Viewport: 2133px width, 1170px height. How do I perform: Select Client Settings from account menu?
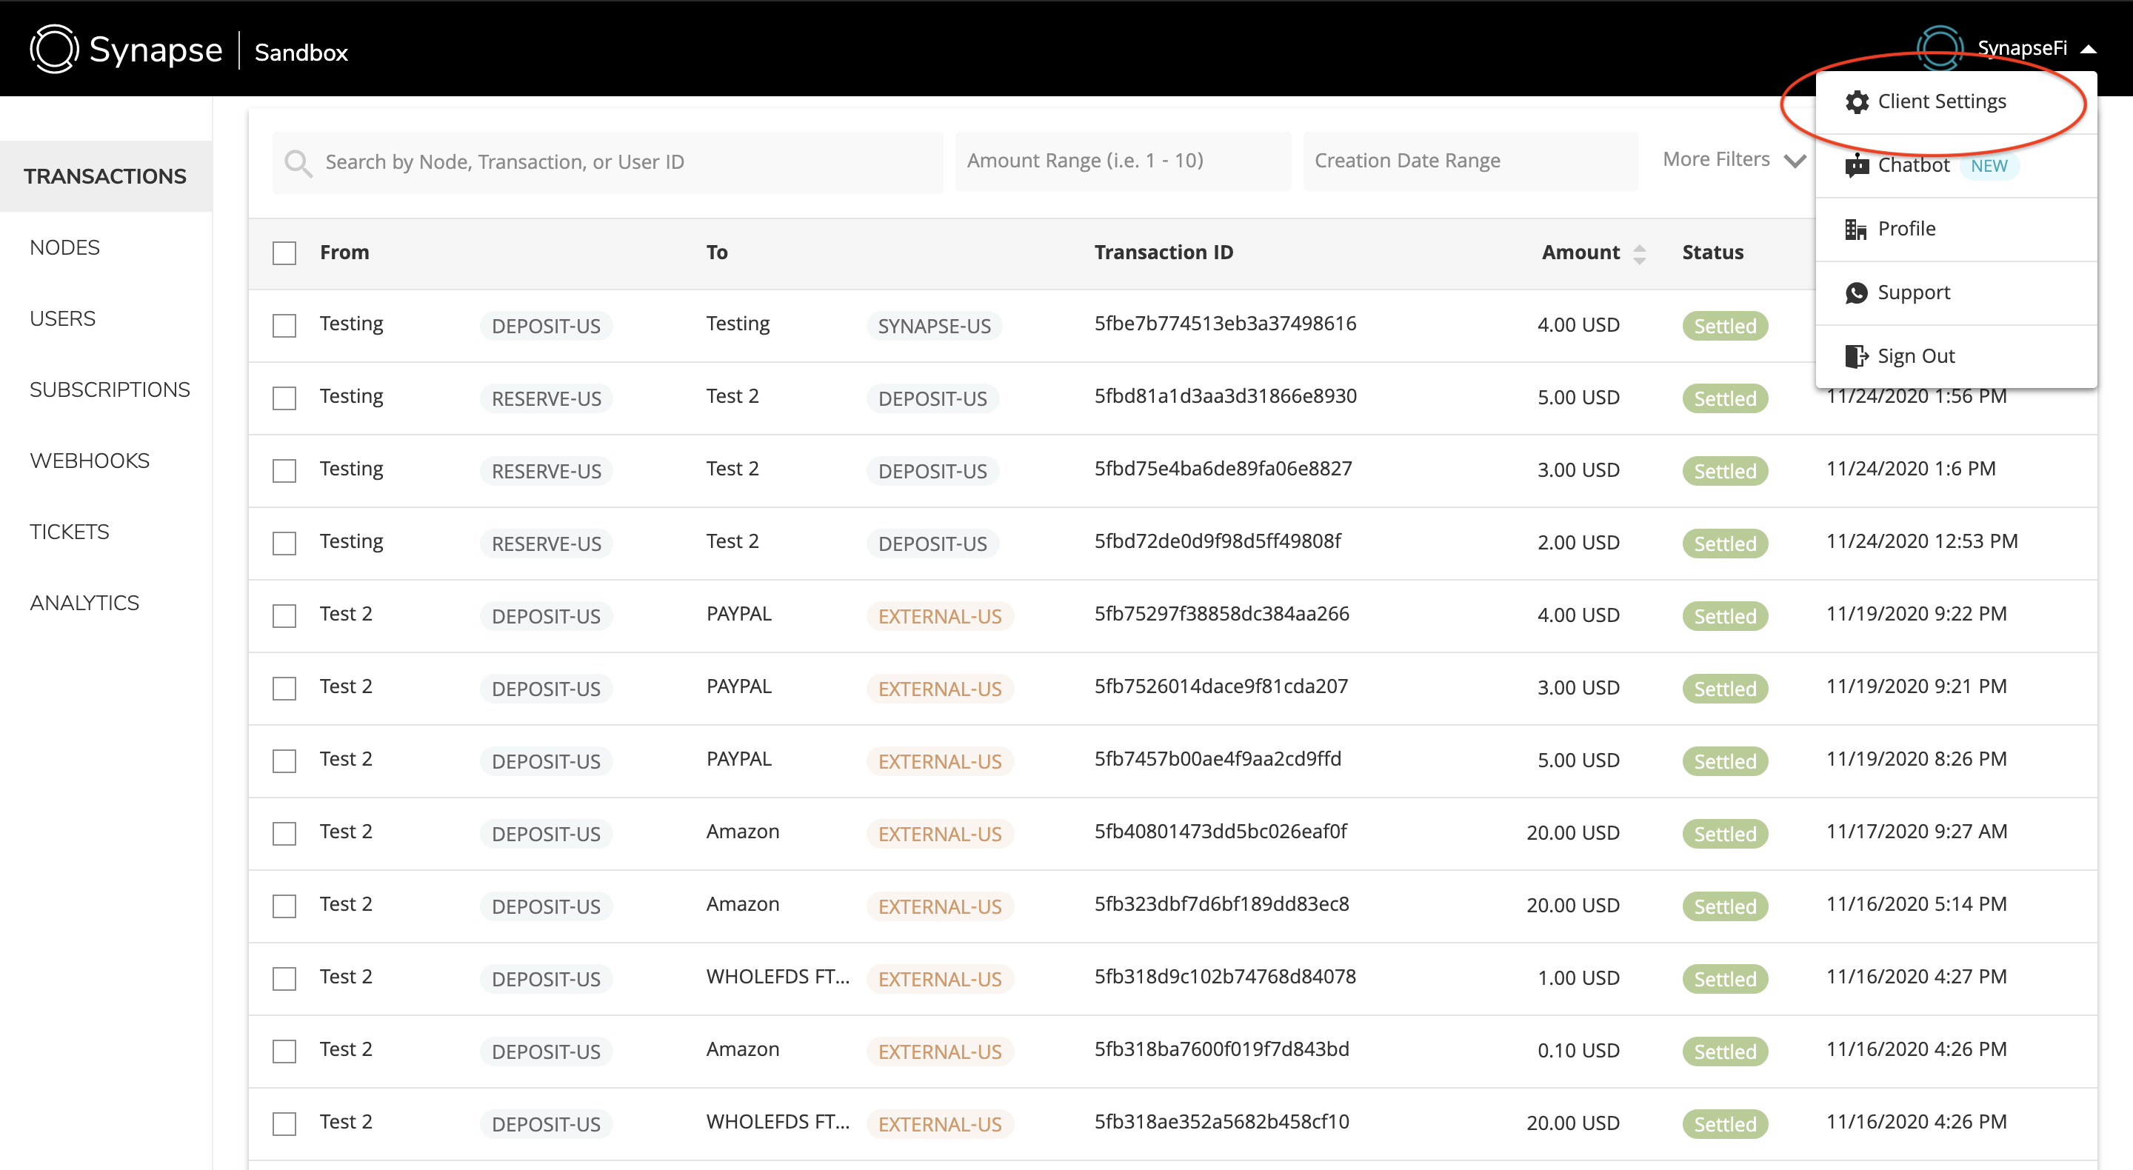click(x=1956, y=103)
